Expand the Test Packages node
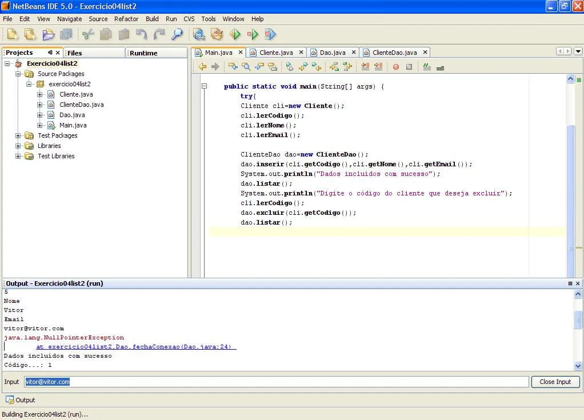This screenshot has width=584, height=420. click(18, 135)
